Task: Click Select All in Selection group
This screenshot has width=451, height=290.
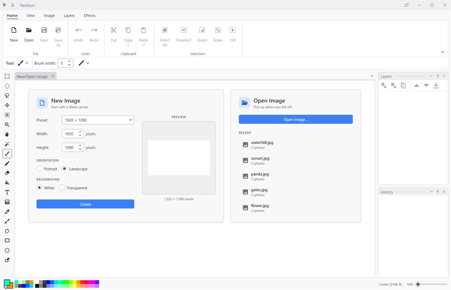Action: pyautogui.click(x=165, y=37)
